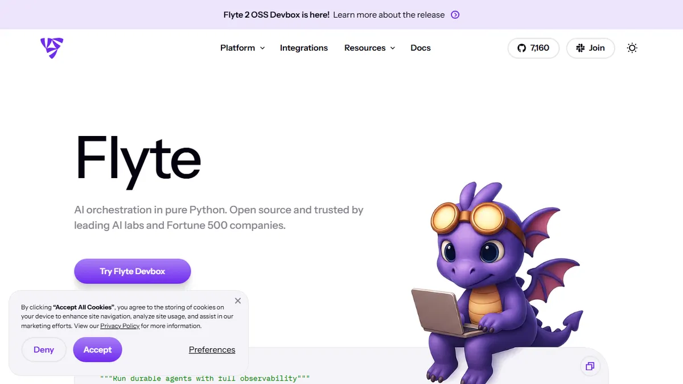This screenshot has height=384, width=683.
Task: Click the 'Run durable agents with full observability' code line
Action: [205, 378]
